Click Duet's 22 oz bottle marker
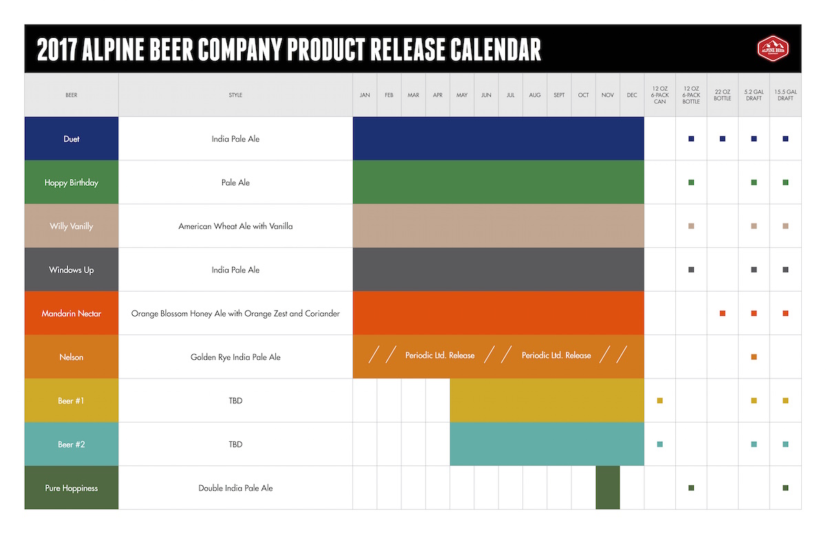Screen dimensions: 826x534 723,139
